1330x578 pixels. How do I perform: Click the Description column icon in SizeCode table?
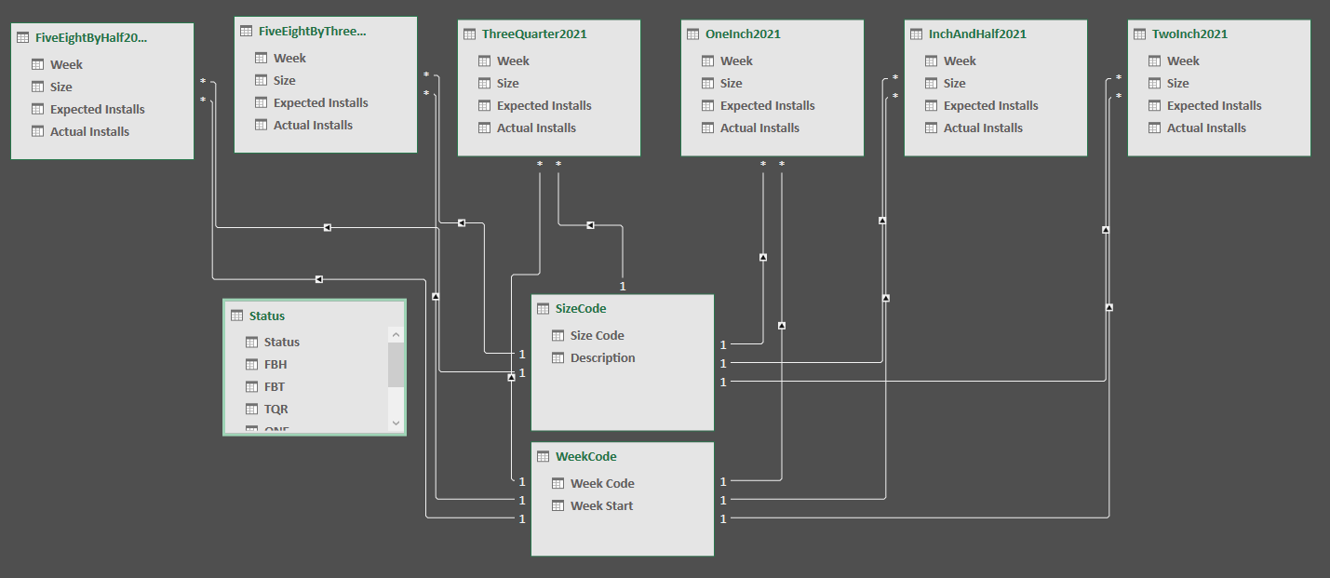point(558,358)
